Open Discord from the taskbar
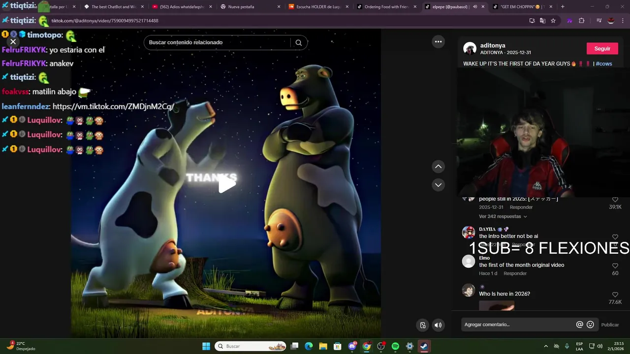 tap(352, 346)
